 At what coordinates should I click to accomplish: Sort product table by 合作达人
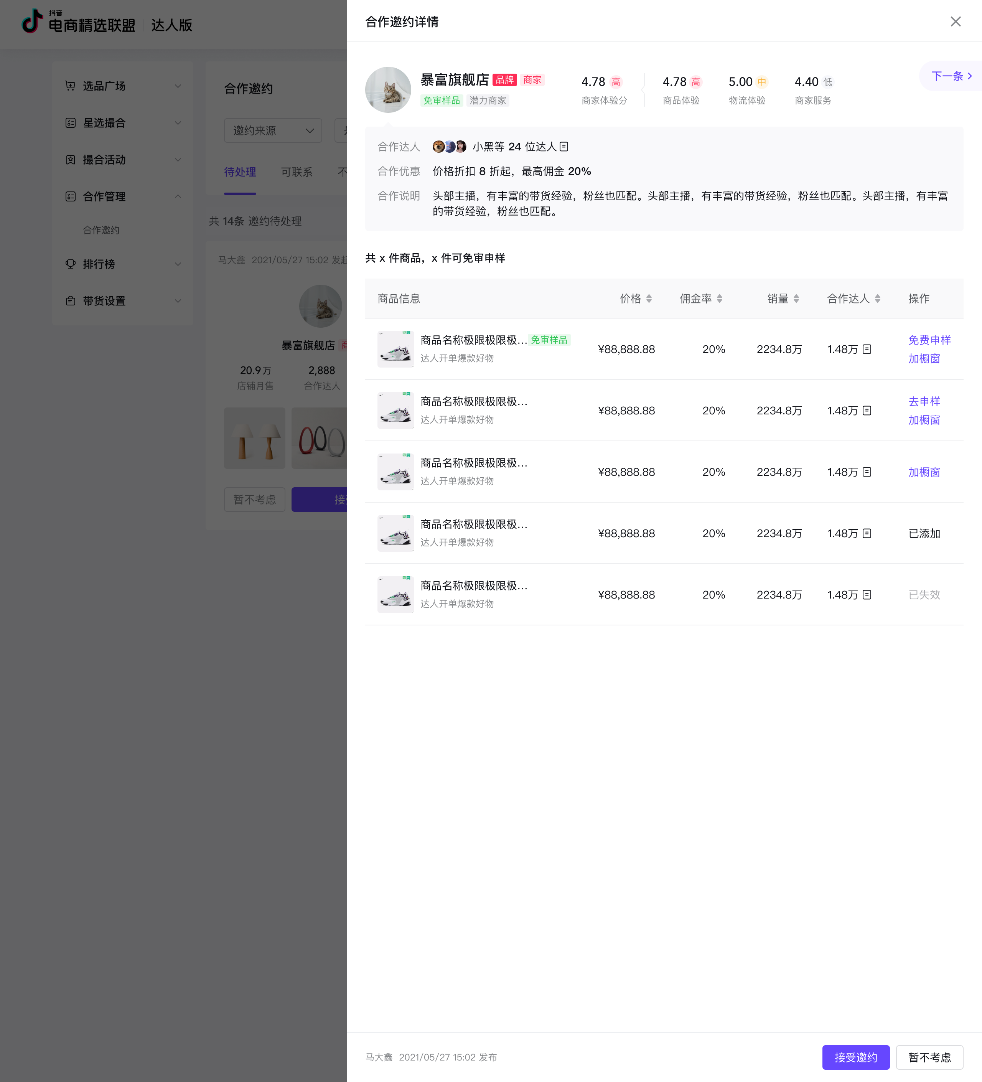[x=877, y=299]
